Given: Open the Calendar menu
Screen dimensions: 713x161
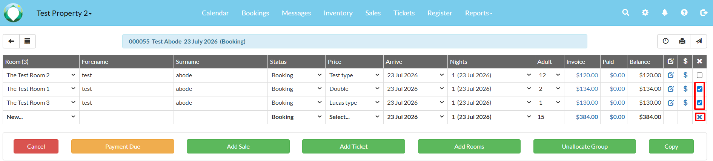Looking at the screenshot, I should coord(215,13).
